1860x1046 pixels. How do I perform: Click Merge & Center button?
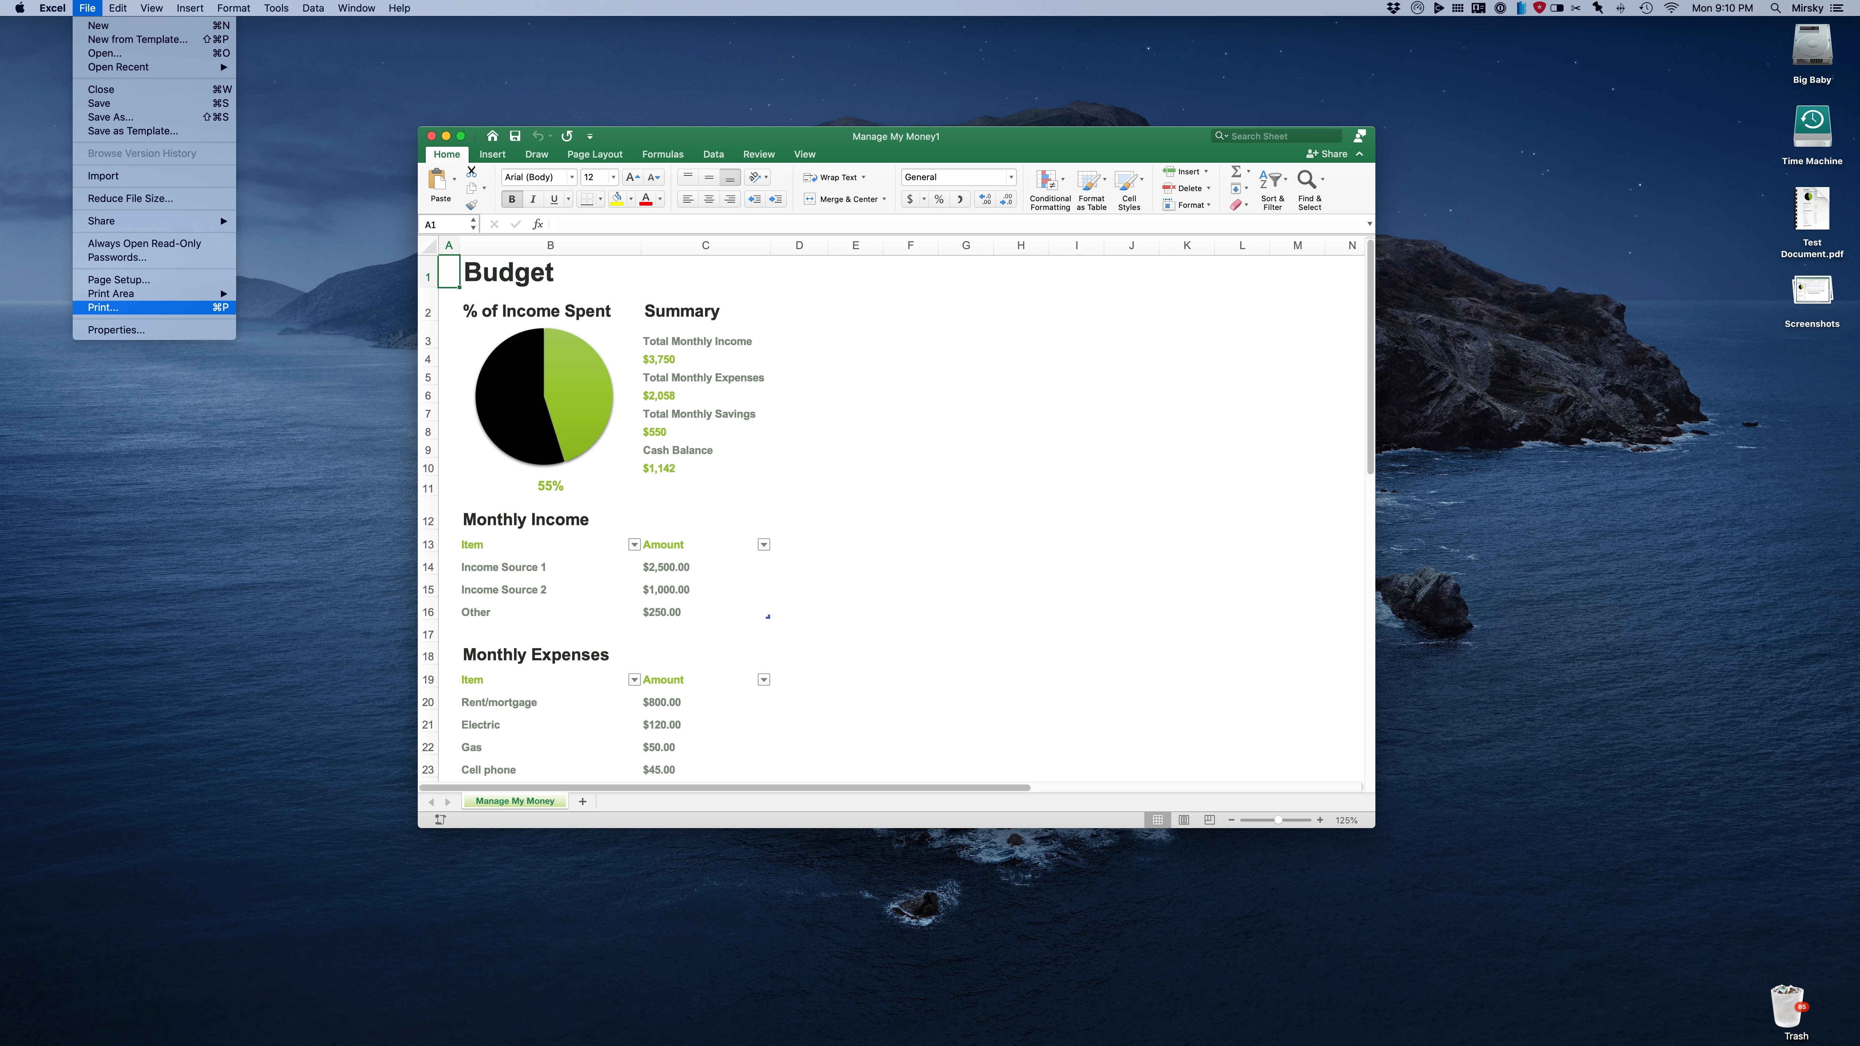pos(845,199)
